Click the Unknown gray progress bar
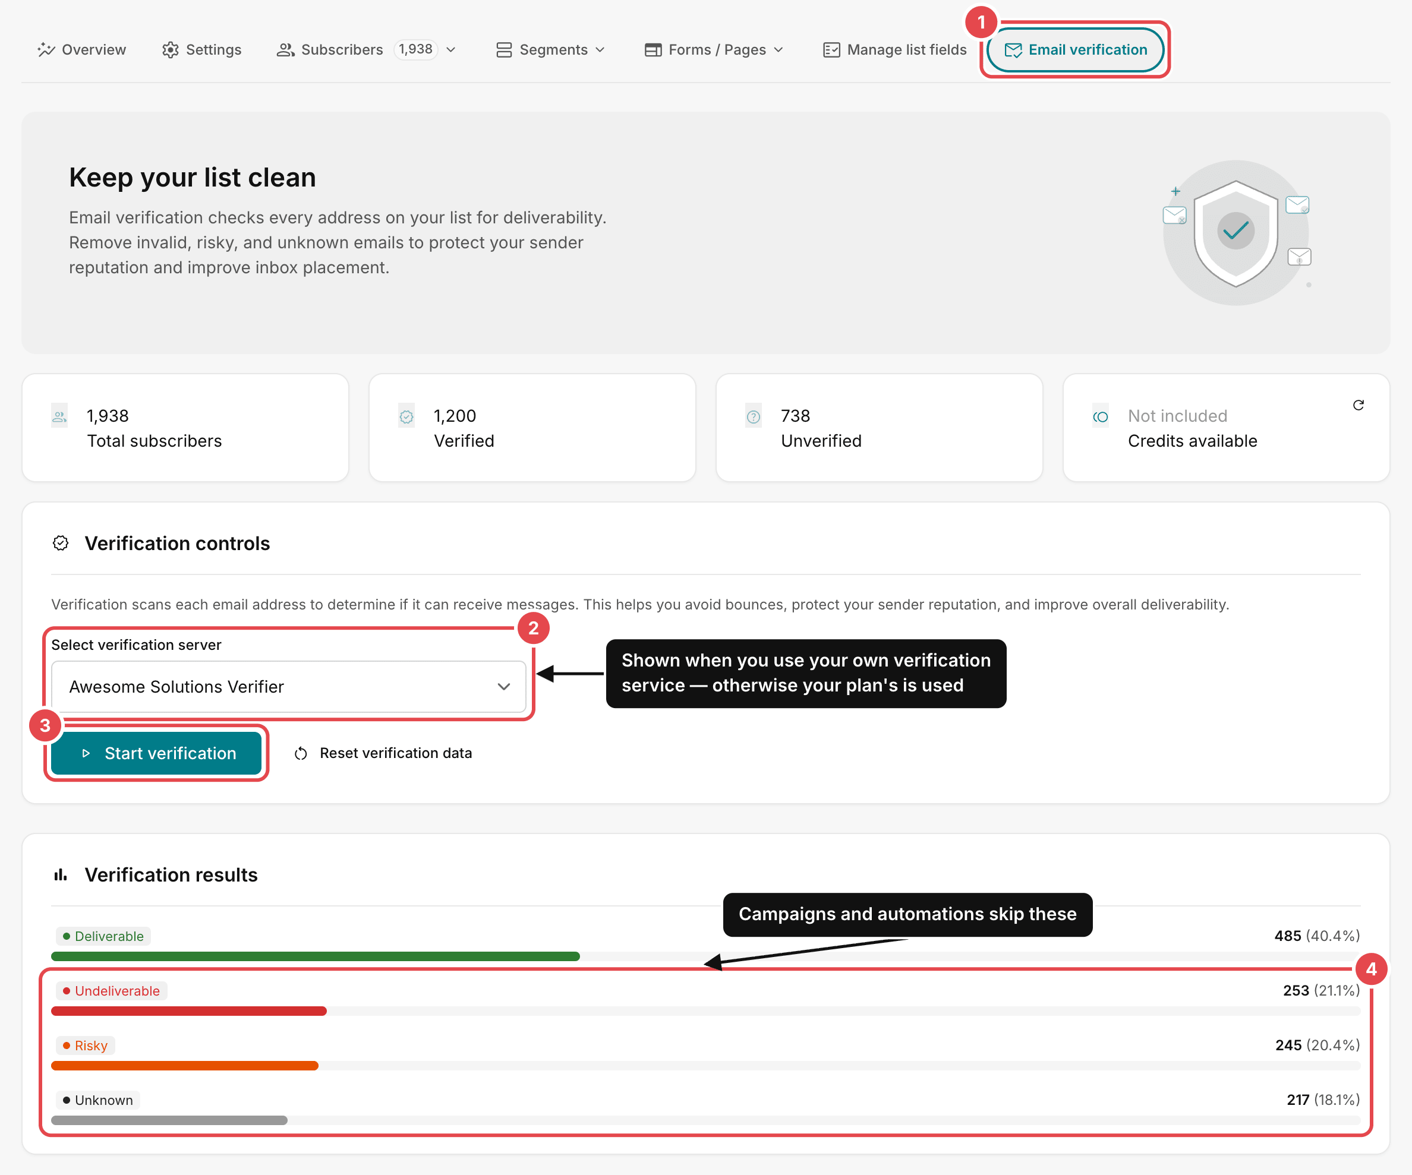Image resolution: width=1412 pixels, height=1175 pixels. tap(169, 1120)
